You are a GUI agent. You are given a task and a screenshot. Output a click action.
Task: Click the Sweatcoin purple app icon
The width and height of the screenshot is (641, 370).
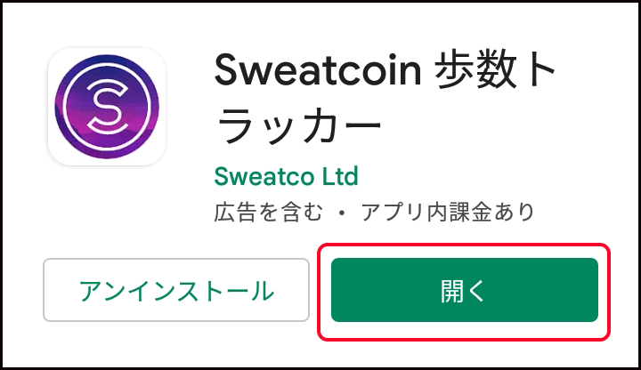click(x=107, y=106)
